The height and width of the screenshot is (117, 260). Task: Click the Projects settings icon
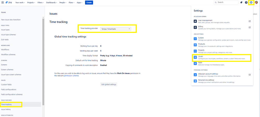(x=195, y=51)
